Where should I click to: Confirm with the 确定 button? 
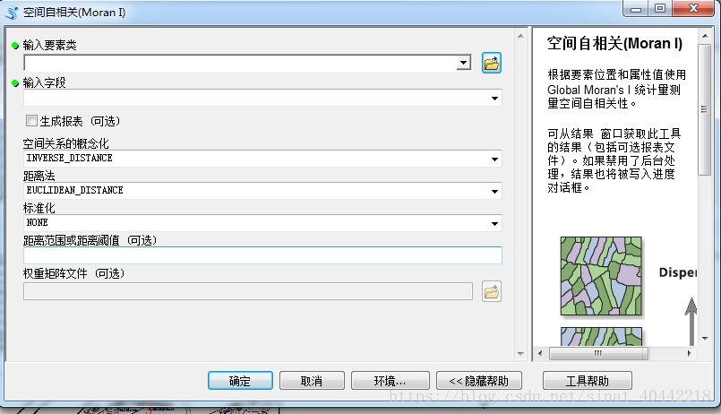click(x=240, y=381)
